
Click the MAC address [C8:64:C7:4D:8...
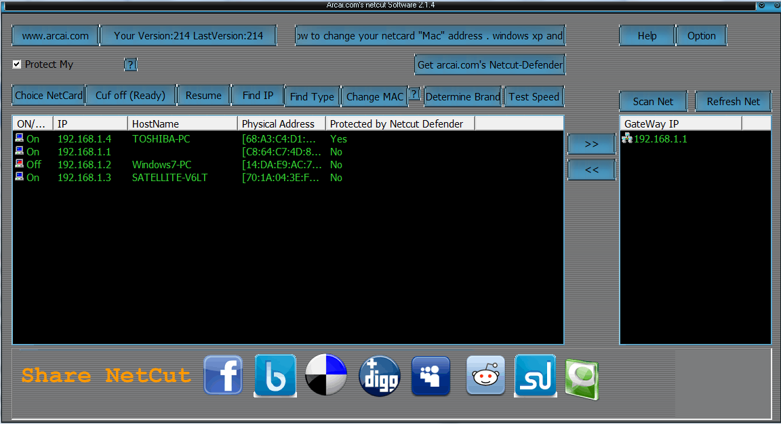pyautogui.click(x=281, y=152)
